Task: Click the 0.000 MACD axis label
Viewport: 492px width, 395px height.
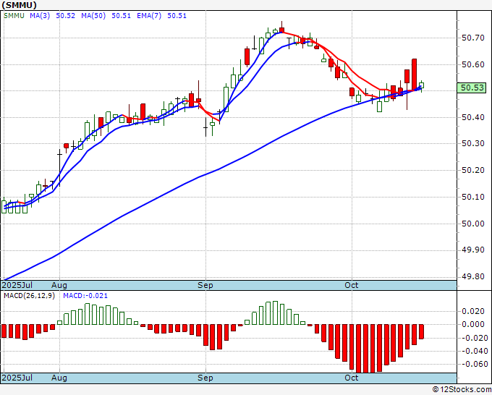Action: (x=473, y=324)
